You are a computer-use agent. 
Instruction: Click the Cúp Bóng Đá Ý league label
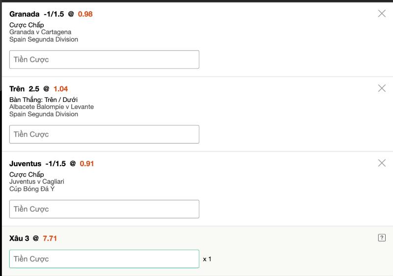(x=32, y=189)
